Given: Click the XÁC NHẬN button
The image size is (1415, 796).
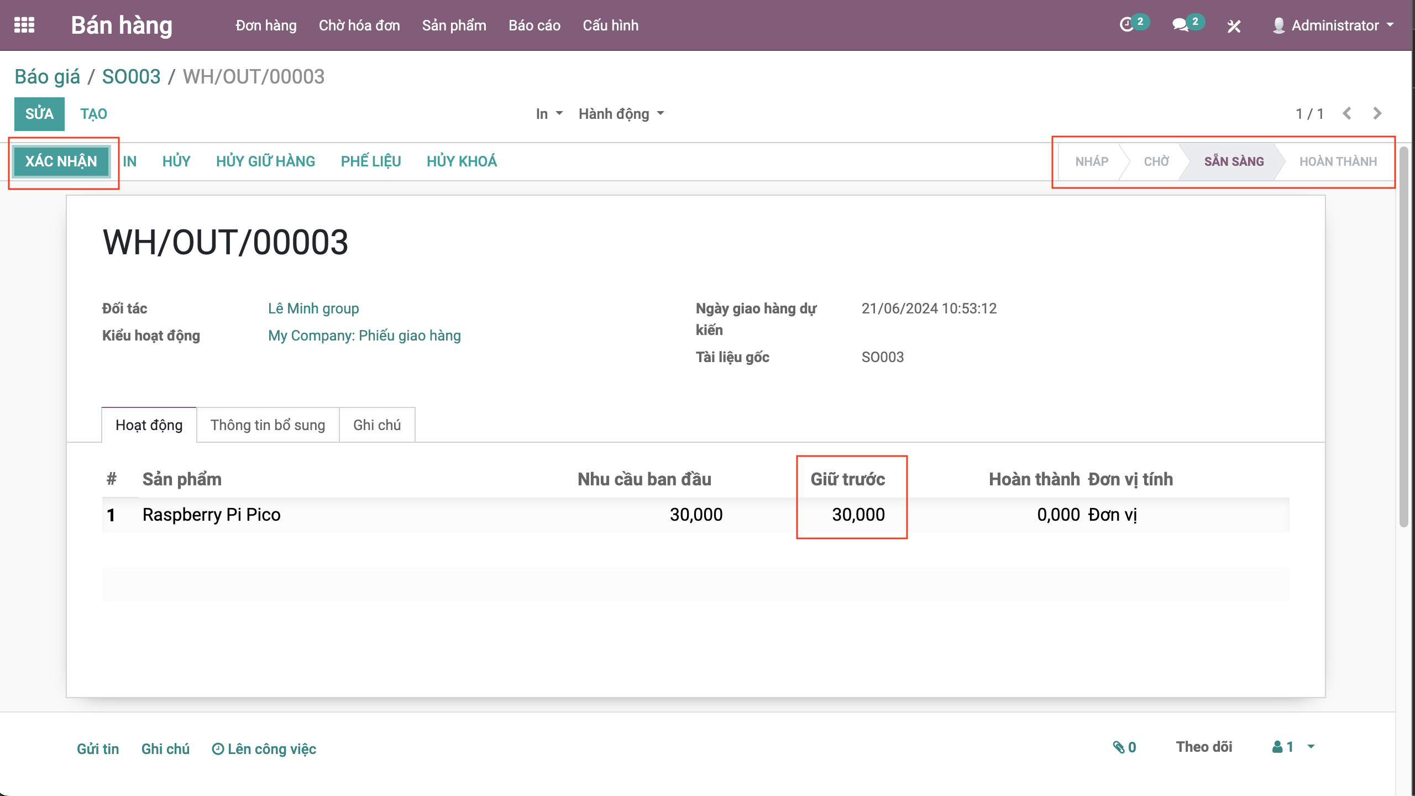Looking at the screenshot, I should pyautogui.click(x=61, y=161).
